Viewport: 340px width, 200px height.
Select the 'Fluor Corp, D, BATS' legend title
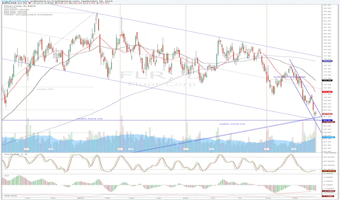20,6
